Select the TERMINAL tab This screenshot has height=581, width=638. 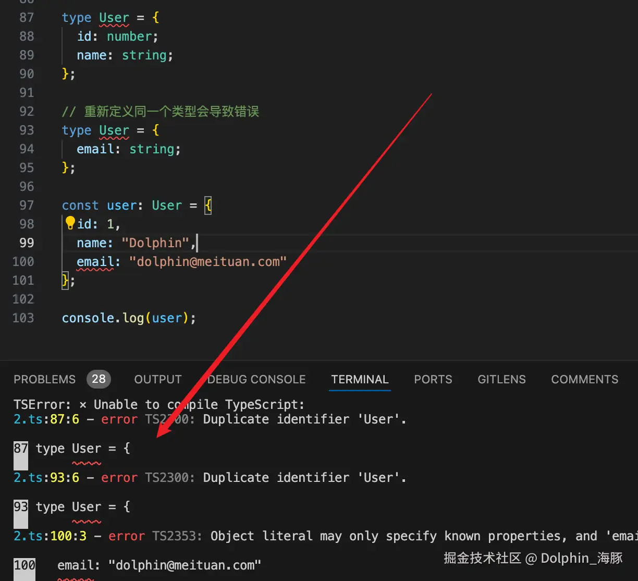360,379
